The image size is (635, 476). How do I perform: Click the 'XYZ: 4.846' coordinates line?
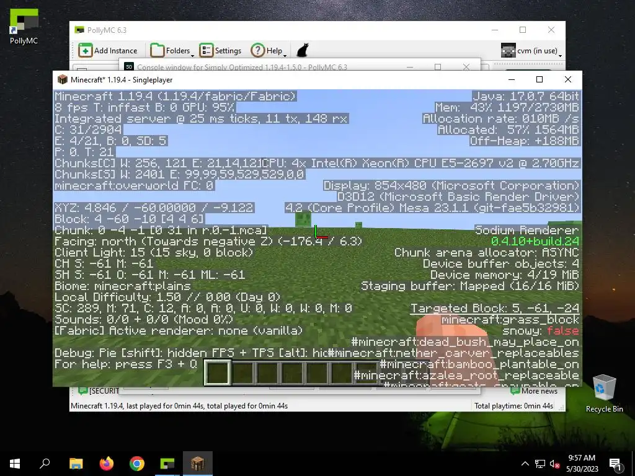coord(154,208)
